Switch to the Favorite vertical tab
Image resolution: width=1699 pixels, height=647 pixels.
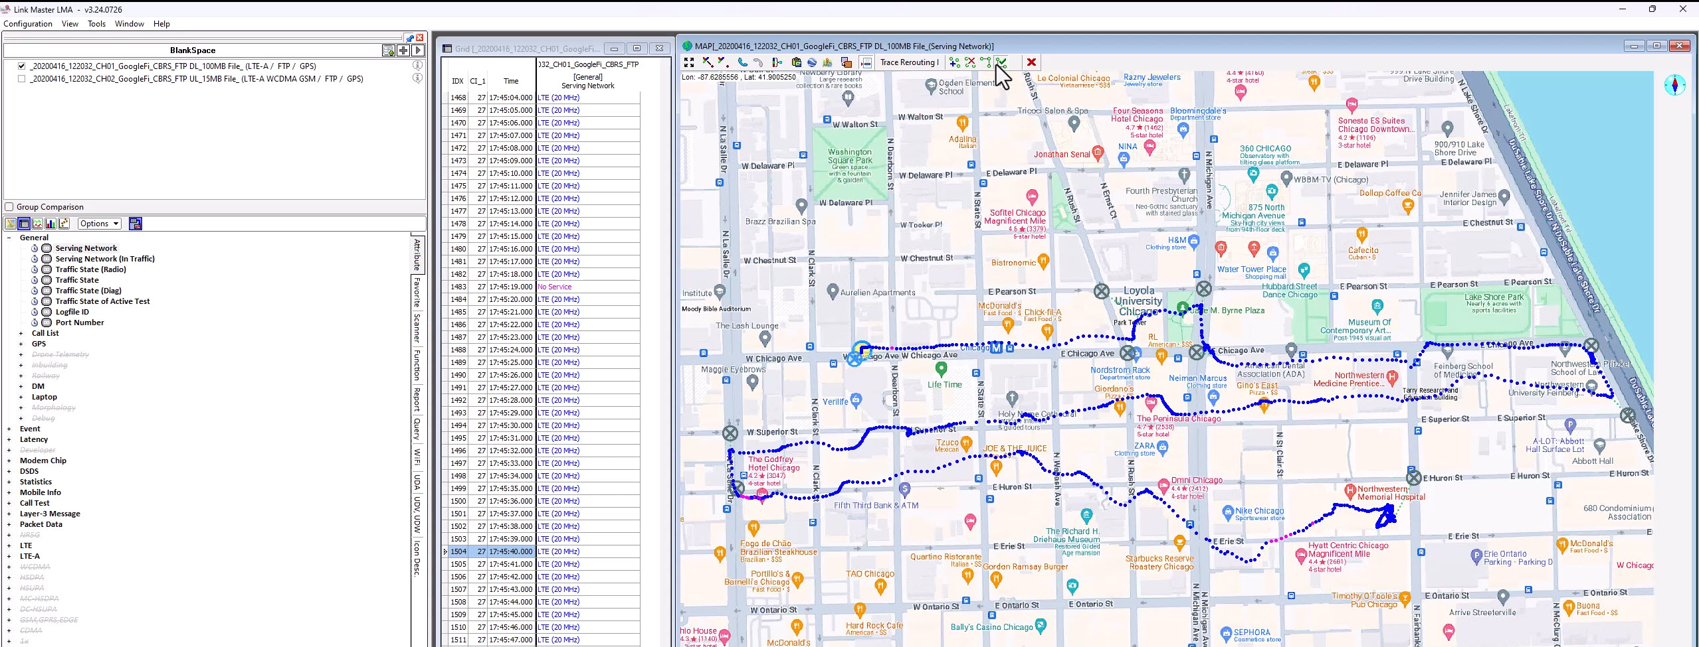417,292
